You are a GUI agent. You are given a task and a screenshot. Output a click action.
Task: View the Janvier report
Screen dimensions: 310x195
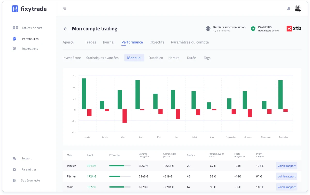[x=286, y=166]
